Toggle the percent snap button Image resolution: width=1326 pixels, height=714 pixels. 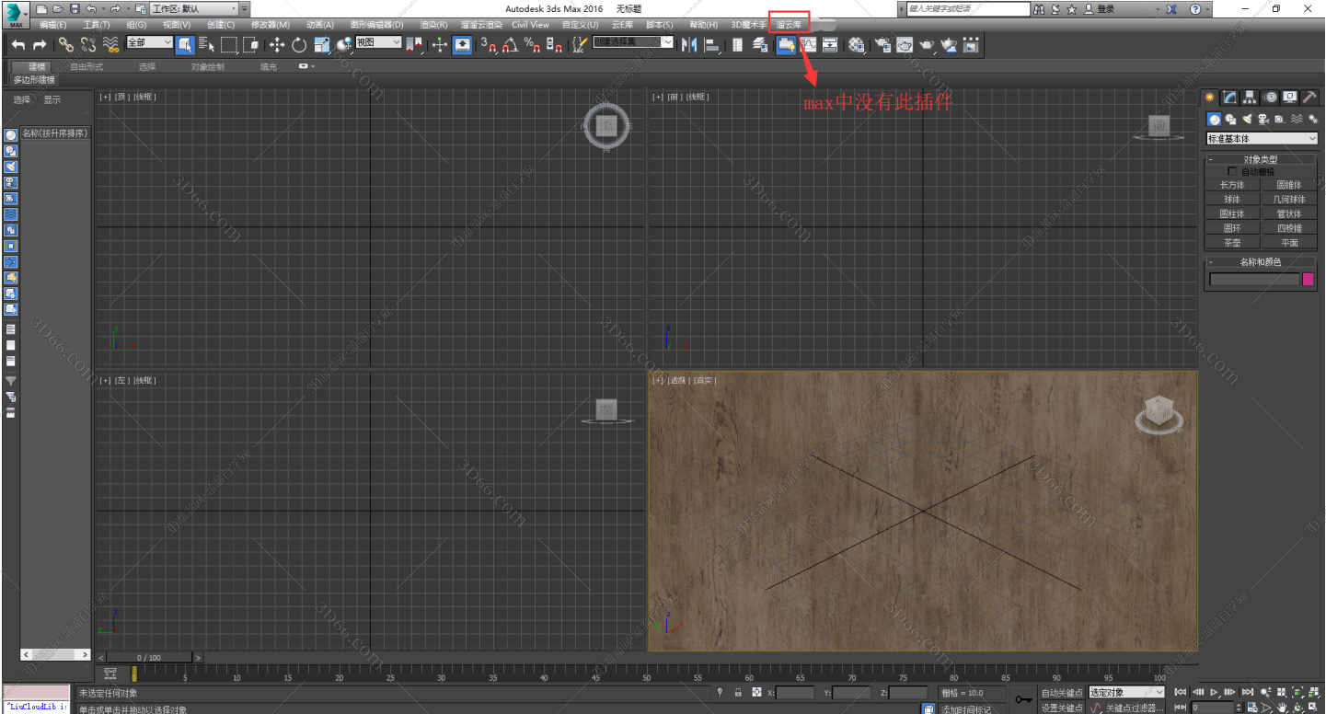(532, 44)
